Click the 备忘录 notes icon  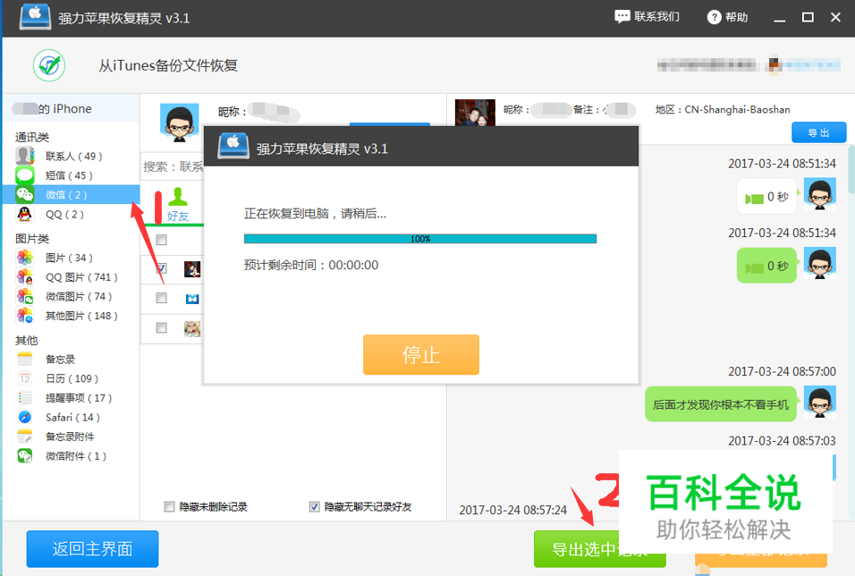(24, 359)
